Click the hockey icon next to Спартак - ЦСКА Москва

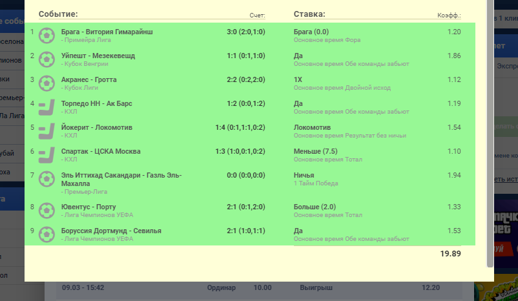tap(47, 155)
